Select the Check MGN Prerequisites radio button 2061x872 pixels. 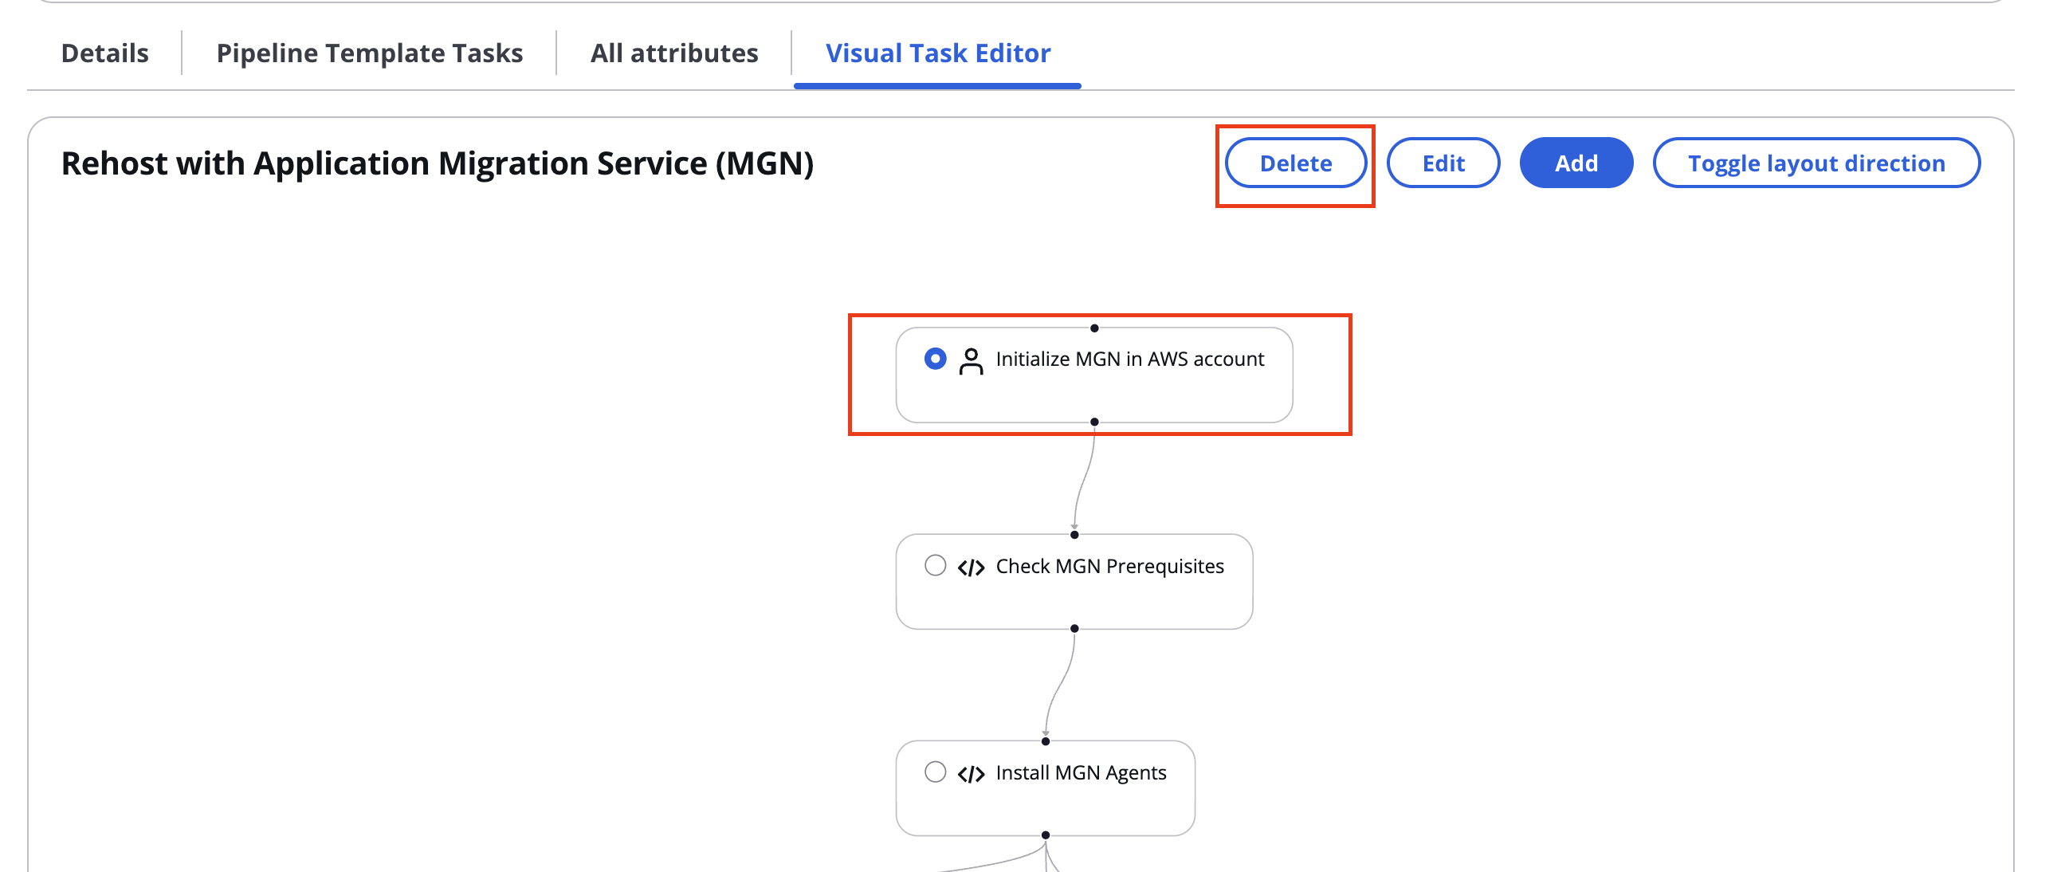(x=935, y=566)
